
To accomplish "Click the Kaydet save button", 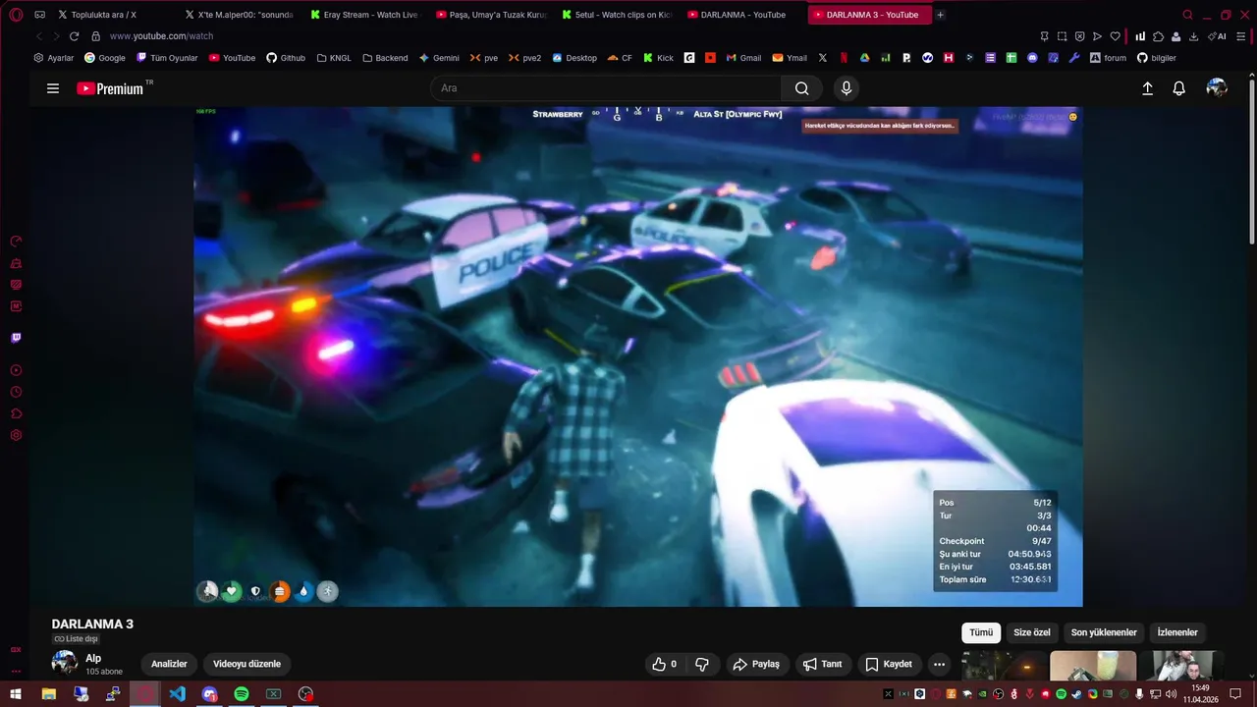I will [x=889, y=665].
